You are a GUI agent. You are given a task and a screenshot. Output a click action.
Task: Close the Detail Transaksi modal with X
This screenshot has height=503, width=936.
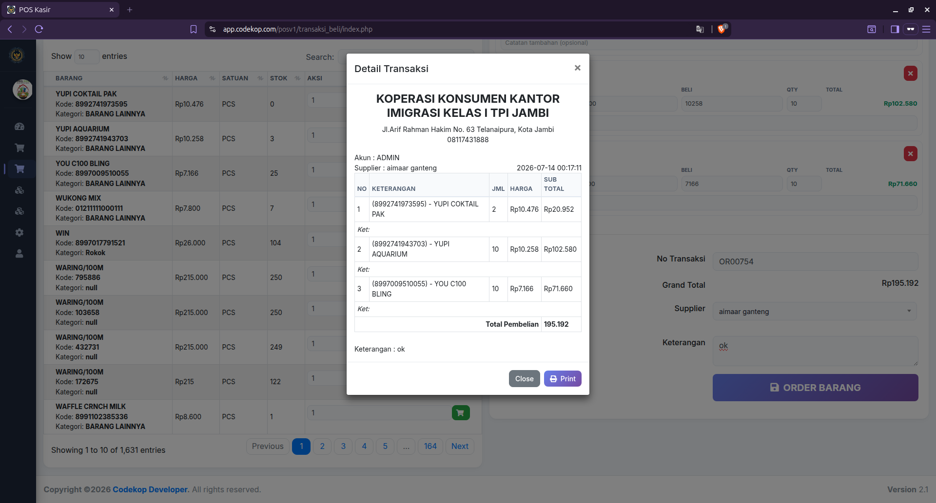(577, 68)
